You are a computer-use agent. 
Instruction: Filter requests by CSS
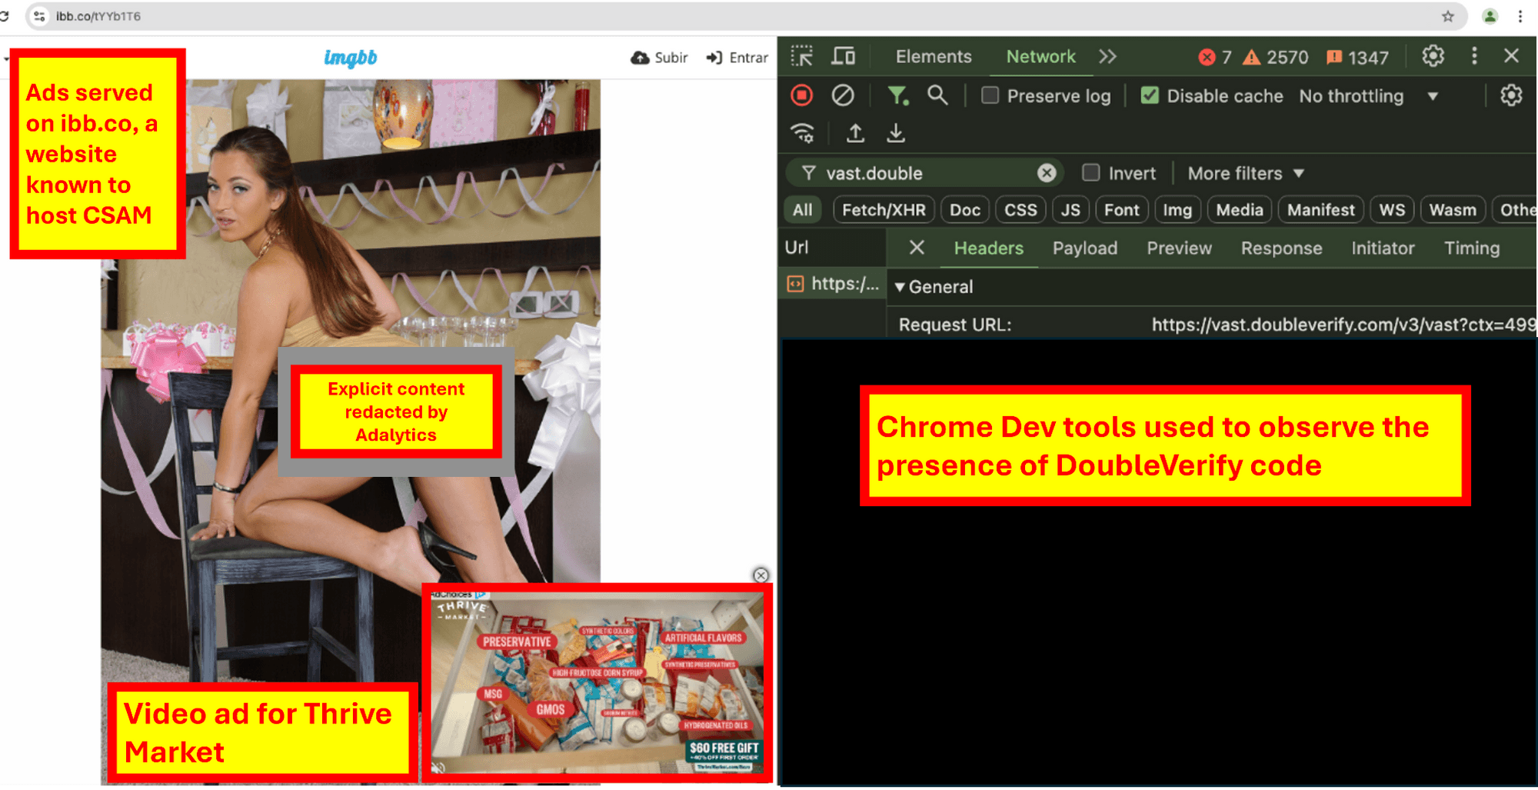pyautogui.click(x=1020, y=210)
